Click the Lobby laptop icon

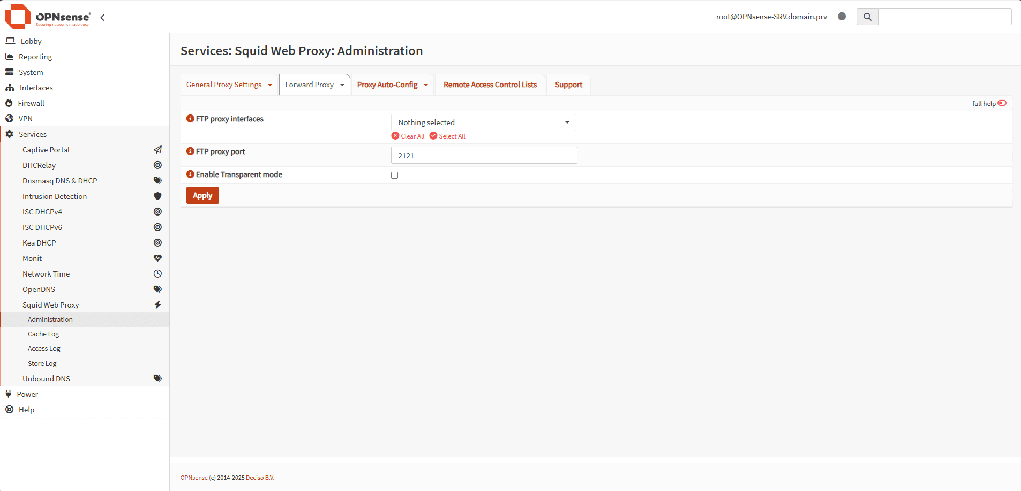10,41
